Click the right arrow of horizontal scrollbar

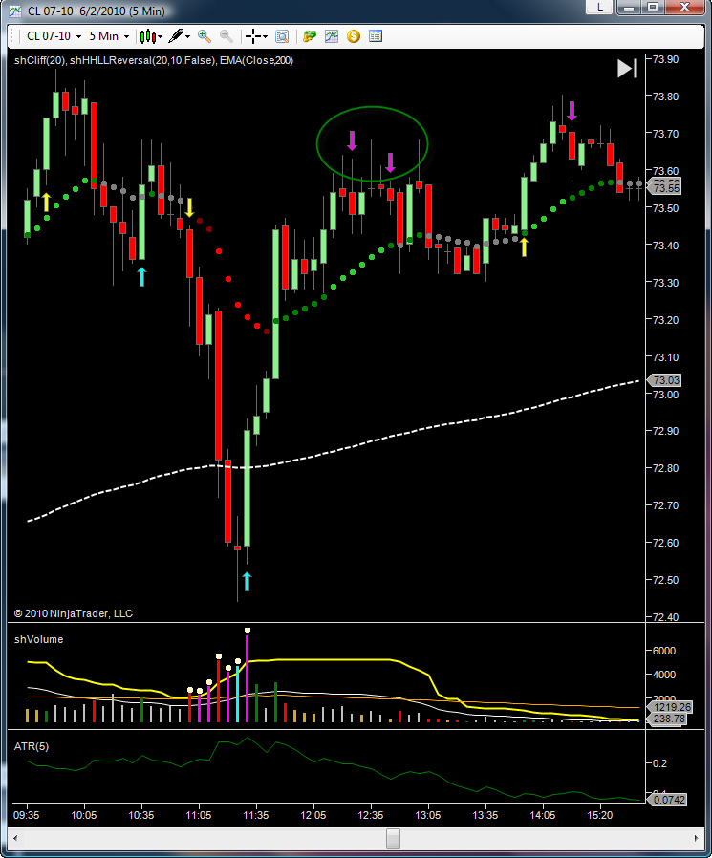pos(696,838)
